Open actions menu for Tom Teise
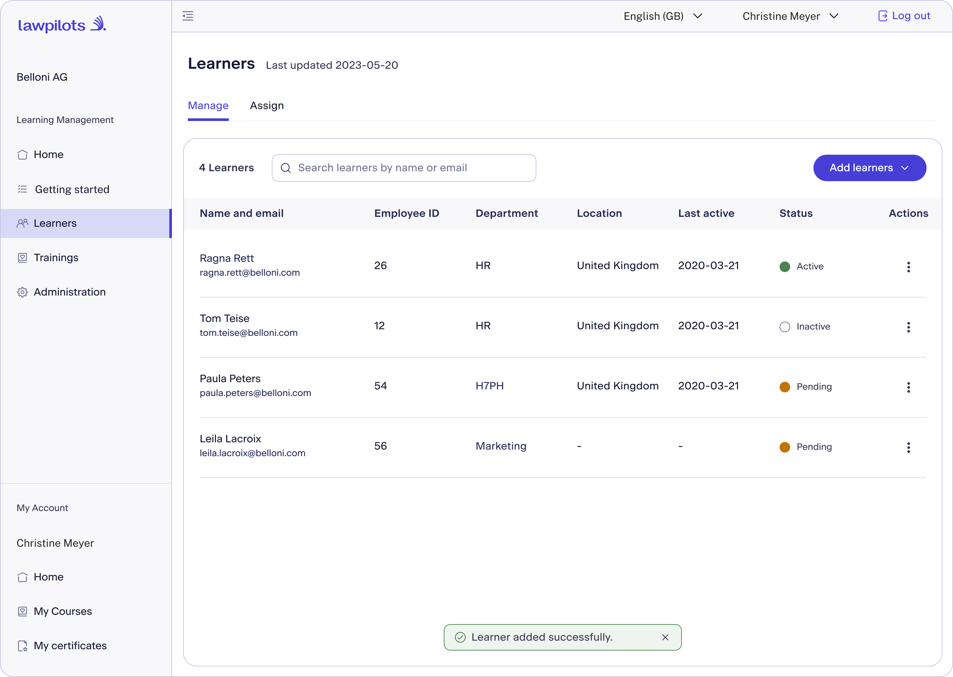The height and width of the screenshot is (677, 953). (908, 327)
